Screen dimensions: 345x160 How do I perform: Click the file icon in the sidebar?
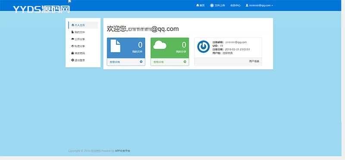coord(72,32)
